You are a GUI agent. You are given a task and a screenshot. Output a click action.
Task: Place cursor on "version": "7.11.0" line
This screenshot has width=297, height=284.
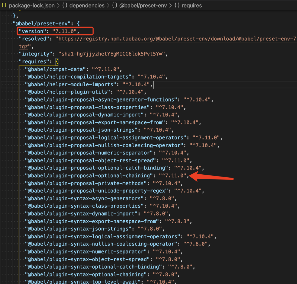pyautogui.click(x=49, y=31)
